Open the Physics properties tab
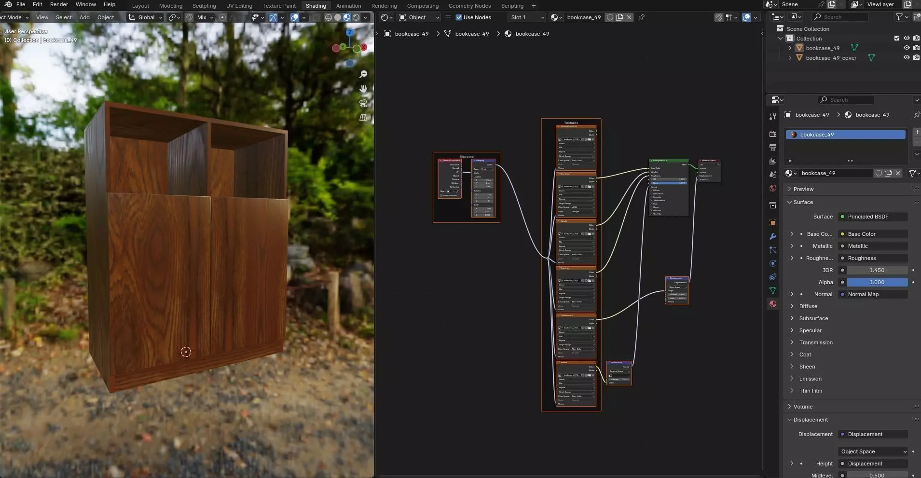The width and height of the screenshot is (921, 478). (x=773, y=263)
